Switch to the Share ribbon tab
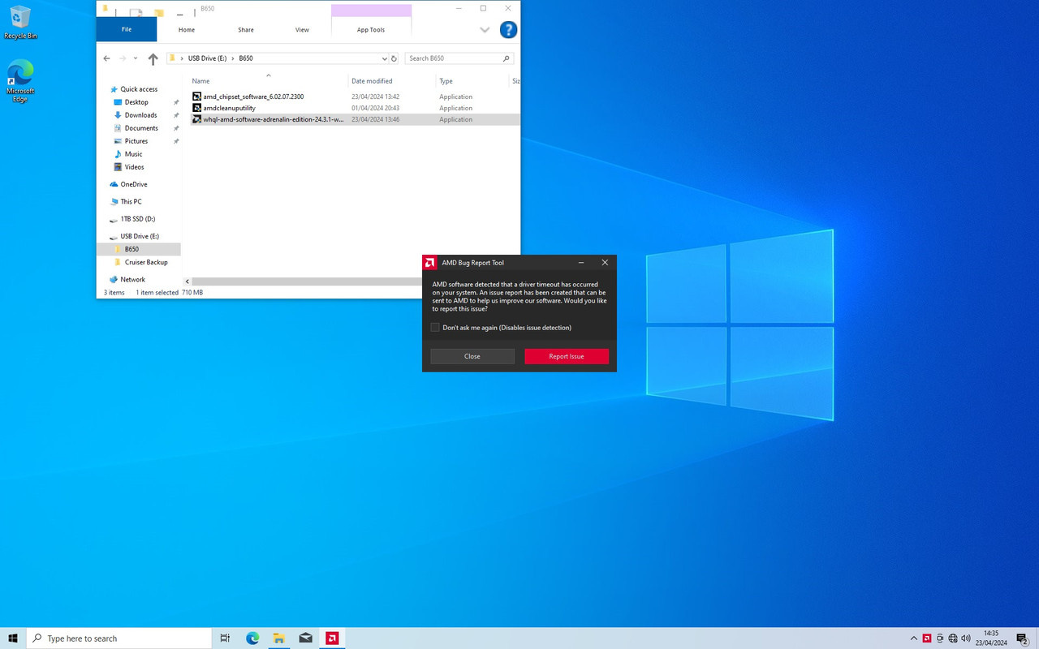The height and width of the screenshot is (649, 1039). click(x=246, y=30)
